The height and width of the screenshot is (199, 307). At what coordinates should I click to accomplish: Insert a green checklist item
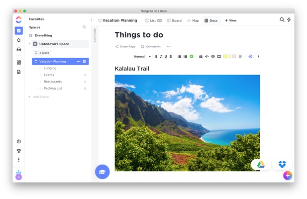coord(192,57)
